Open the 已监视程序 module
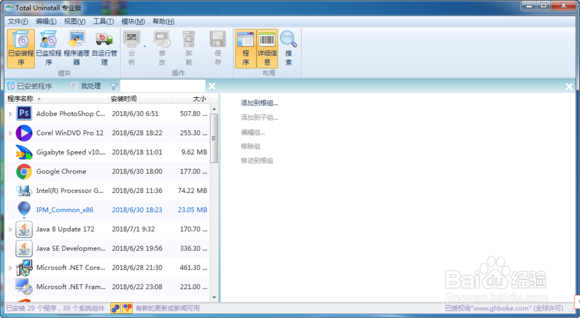 pyautogui.click(x=49, y=49)
